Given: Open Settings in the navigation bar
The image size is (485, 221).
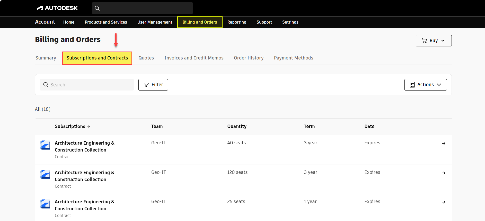Looking at the screenshot, I should [290, 22].
